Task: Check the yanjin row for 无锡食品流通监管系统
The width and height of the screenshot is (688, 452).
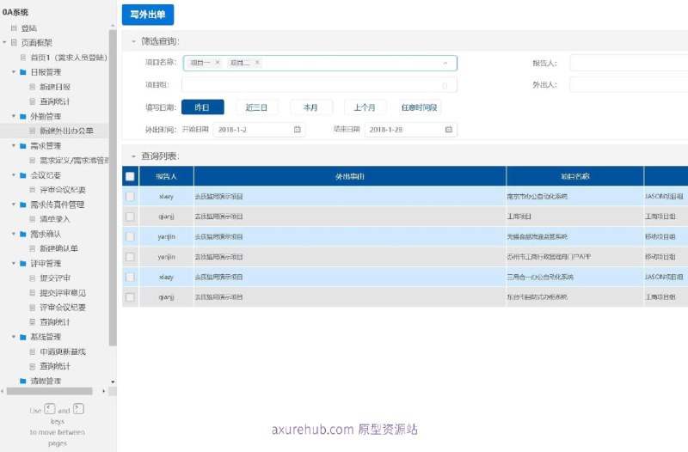Action: 130,236
